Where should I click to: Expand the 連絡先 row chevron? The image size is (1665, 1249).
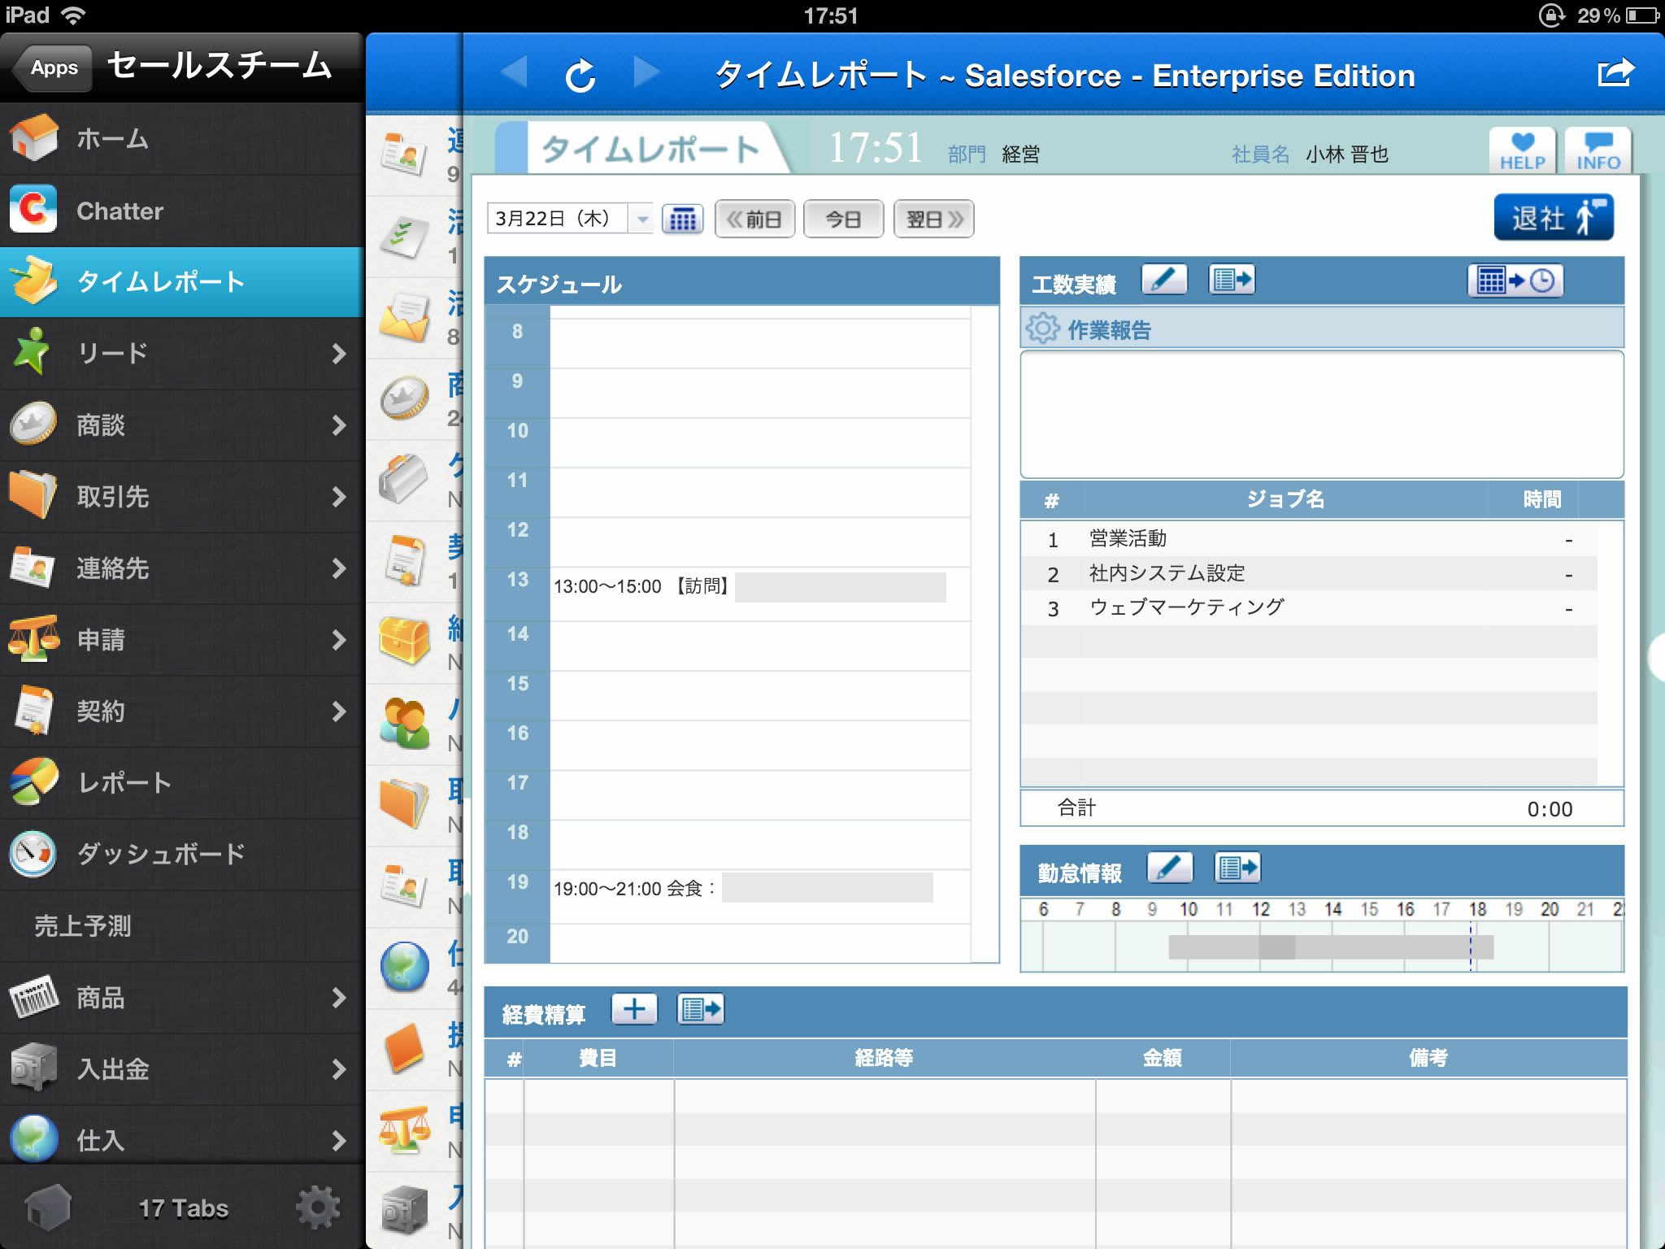(339, 568)
